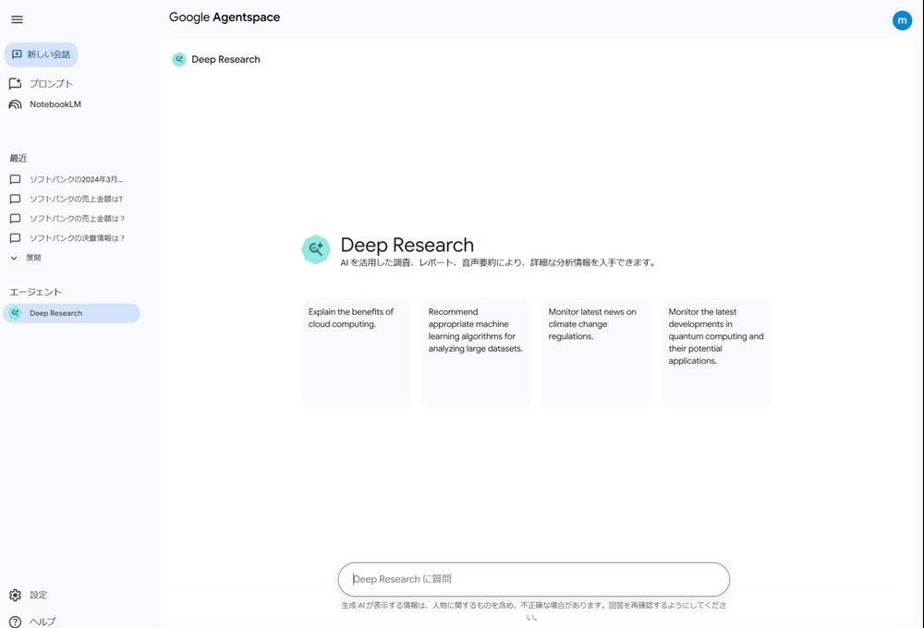Click the Deep Research agent icon in sidebar
The height and width of the screenshot is (628, 924).
(x=15, y=313)
